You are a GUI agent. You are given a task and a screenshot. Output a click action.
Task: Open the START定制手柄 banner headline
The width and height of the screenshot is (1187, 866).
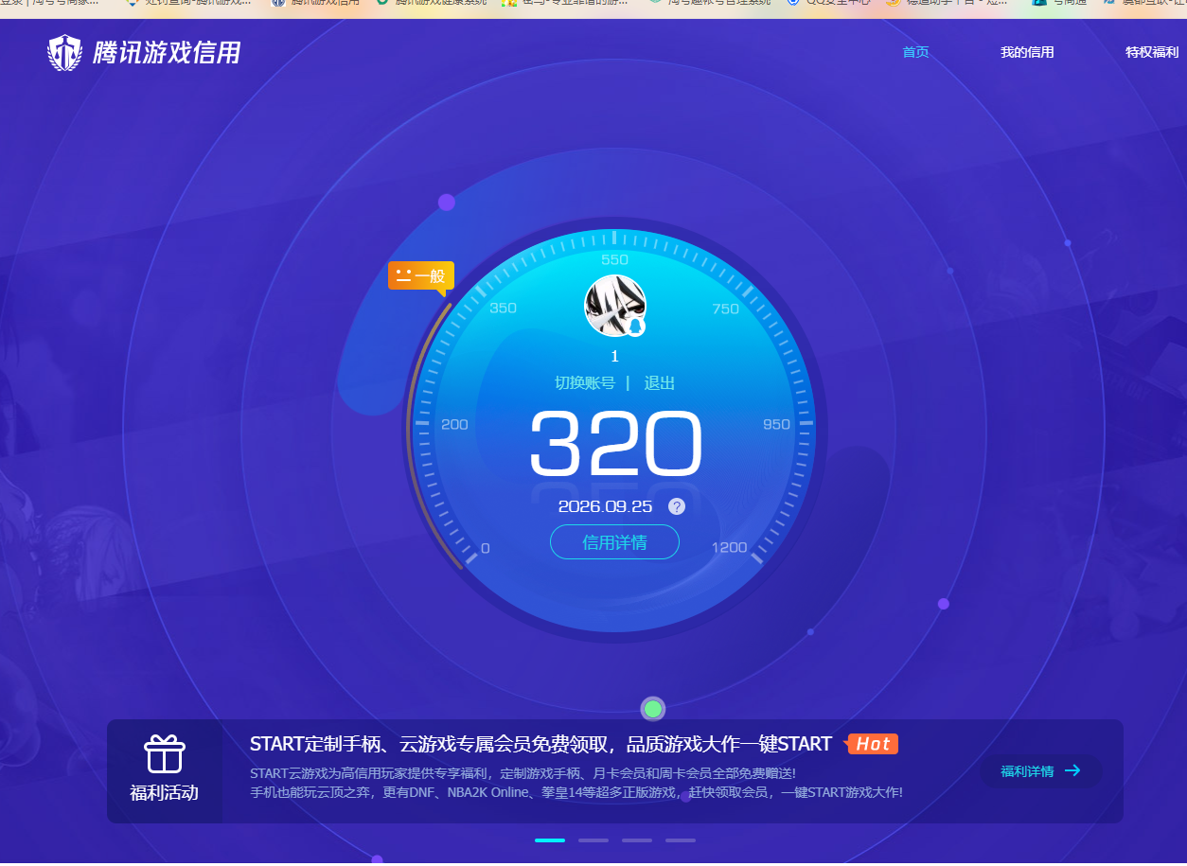click(x=540, y=744)
